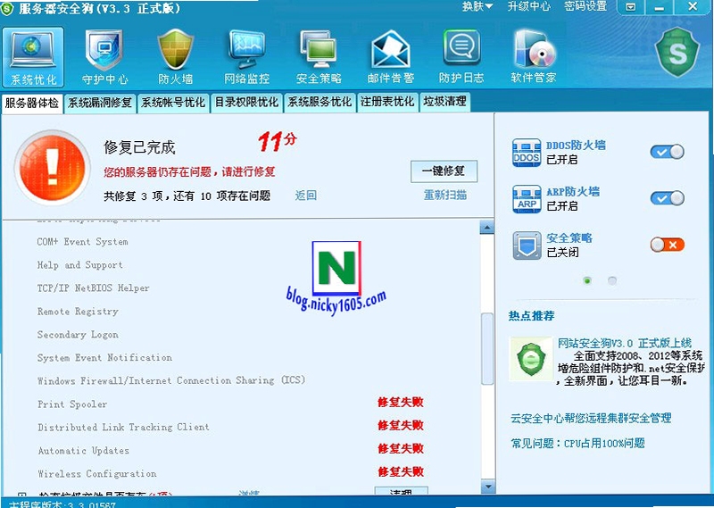Open the title bar menu dropdown button

(x=631, y=7)
